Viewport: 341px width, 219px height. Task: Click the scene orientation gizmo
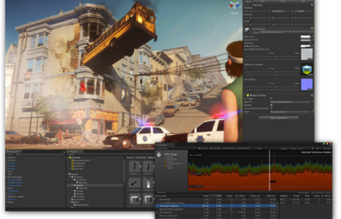[234, 5]
